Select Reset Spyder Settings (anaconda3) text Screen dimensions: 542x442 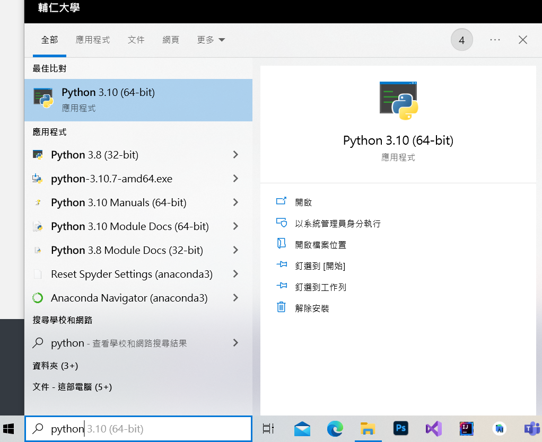click(x=132, y=274)
